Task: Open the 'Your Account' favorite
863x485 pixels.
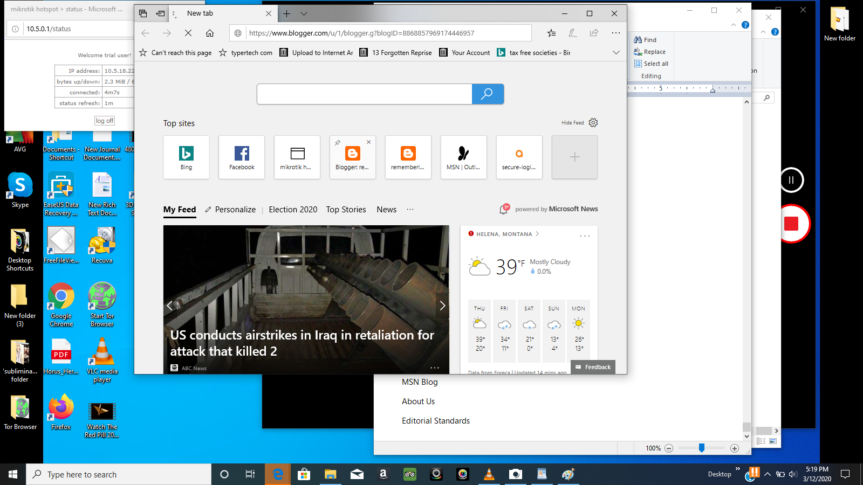Action: click(465, 53)
